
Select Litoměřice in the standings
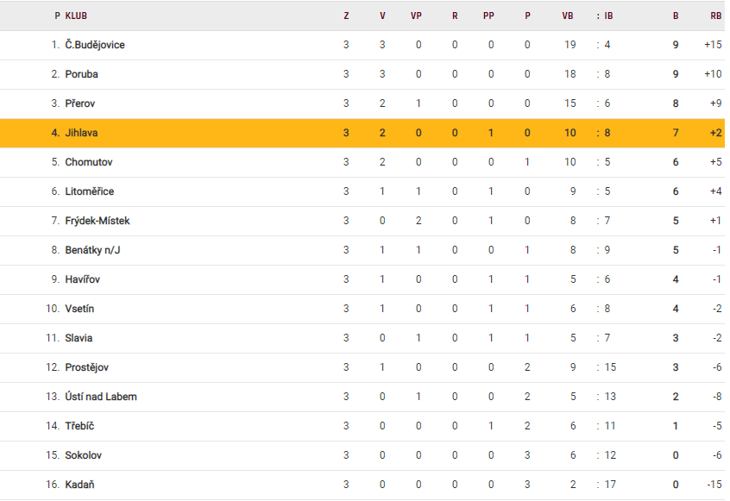tap(90, 191)
